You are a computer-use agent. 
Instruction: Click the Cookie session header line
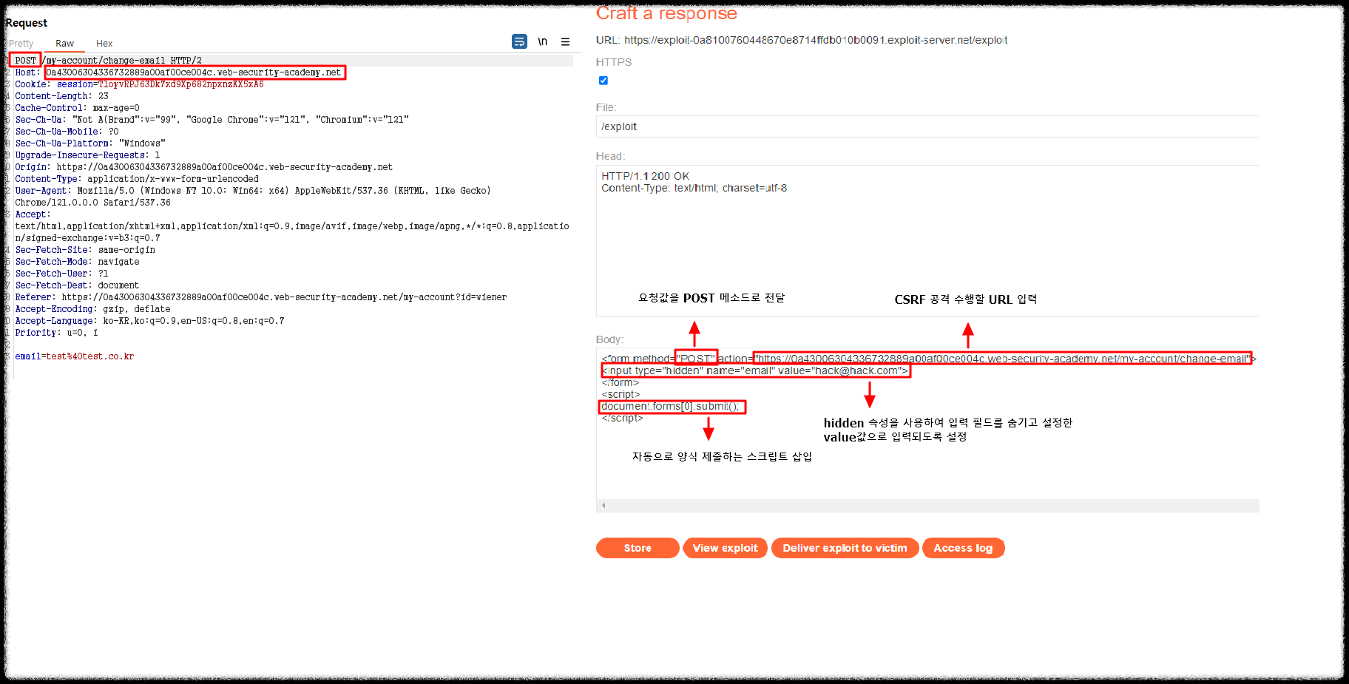tap(139, 84)
